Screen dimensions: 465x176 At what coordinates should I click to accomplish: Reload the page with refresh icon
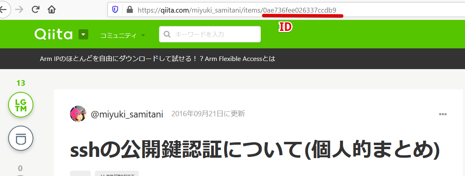(35, 10)
